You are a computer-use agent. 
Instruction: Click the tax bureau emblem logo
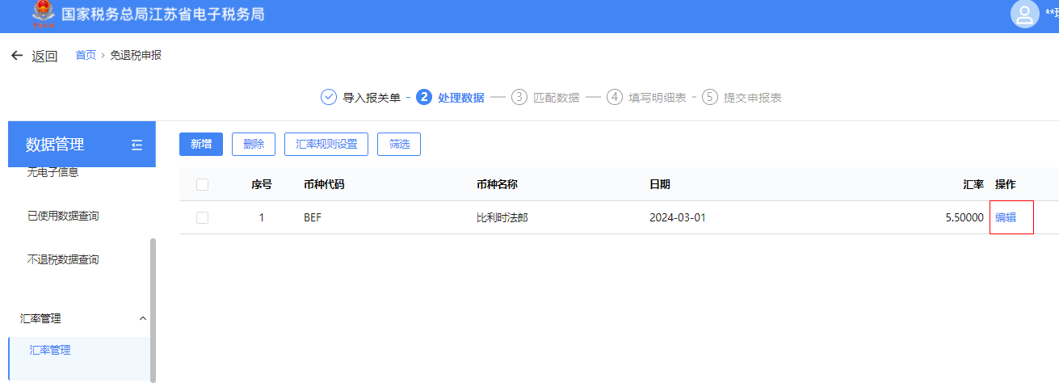coord(40,14)
